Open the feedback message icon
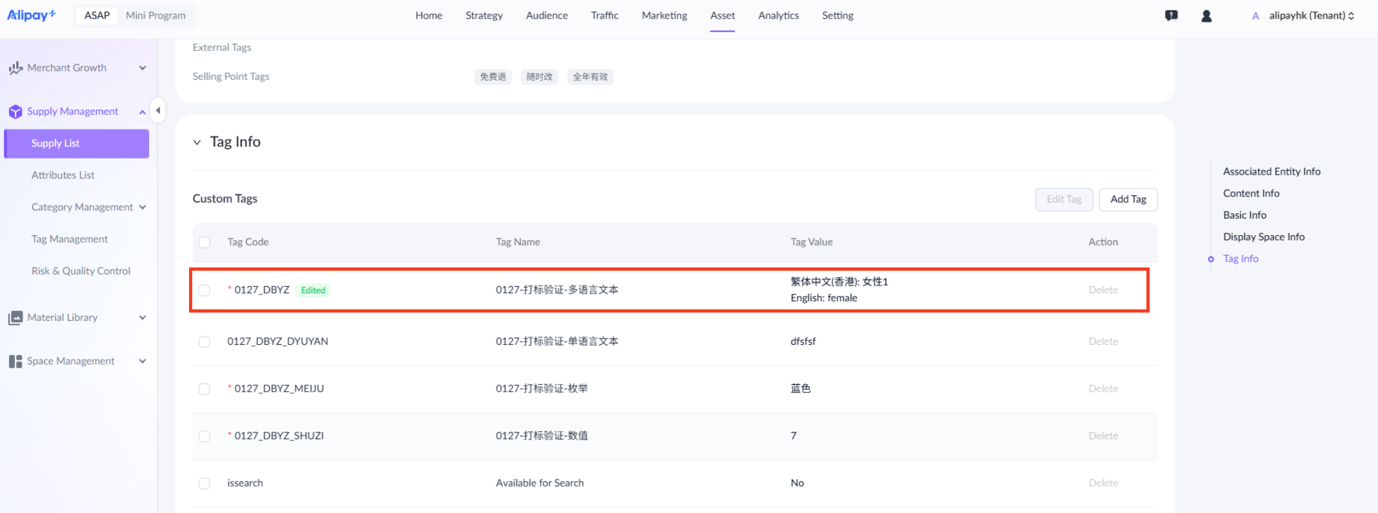Viewport: 1378px width, 513px height. click(x=1171, y=16)
